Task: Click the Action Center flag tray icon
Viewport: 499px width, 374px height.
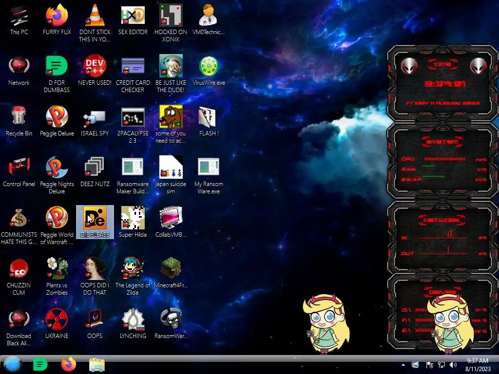Action: coord(429,365)
